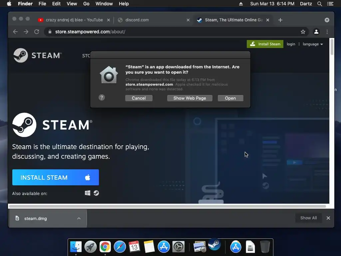Expand the steam.dmg download options chevron

pos(79,218)
